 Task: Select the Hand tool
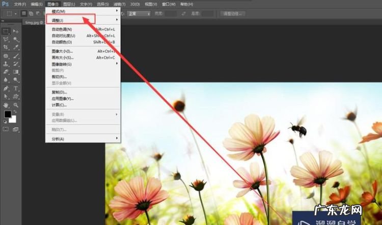point(6,105)
